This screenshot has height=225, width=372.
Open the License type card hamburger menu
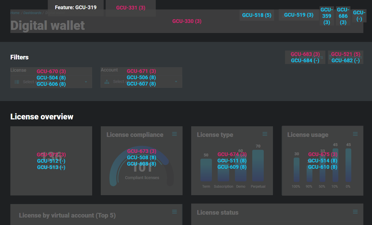(x=265, y=134)
